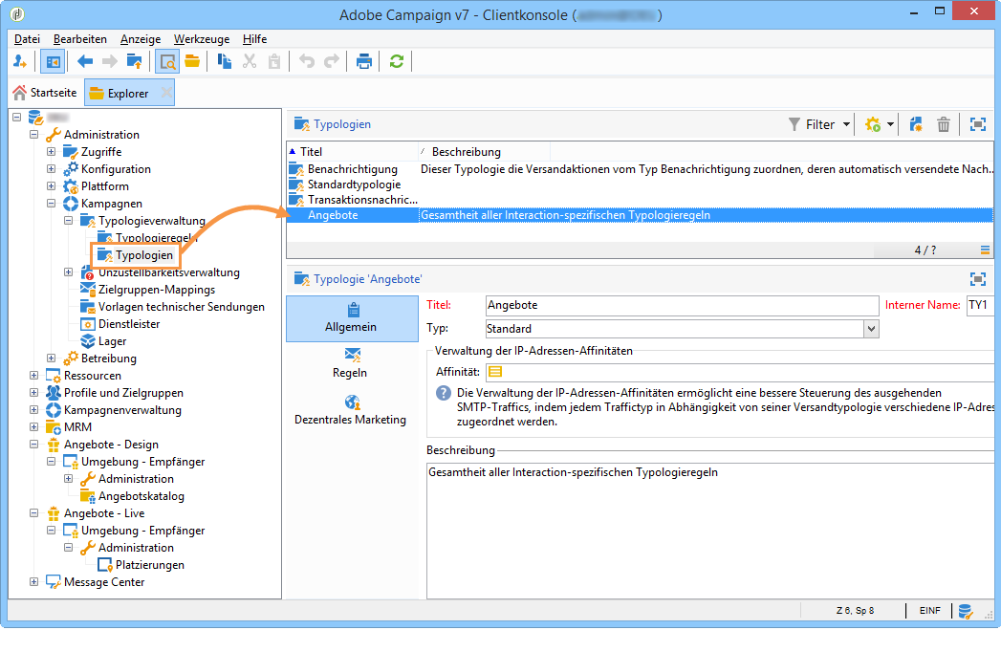This screenshot has height=652, width=1001.
Task: Open dropdown arrow next to new icon
Action: (x=890, y=124)
